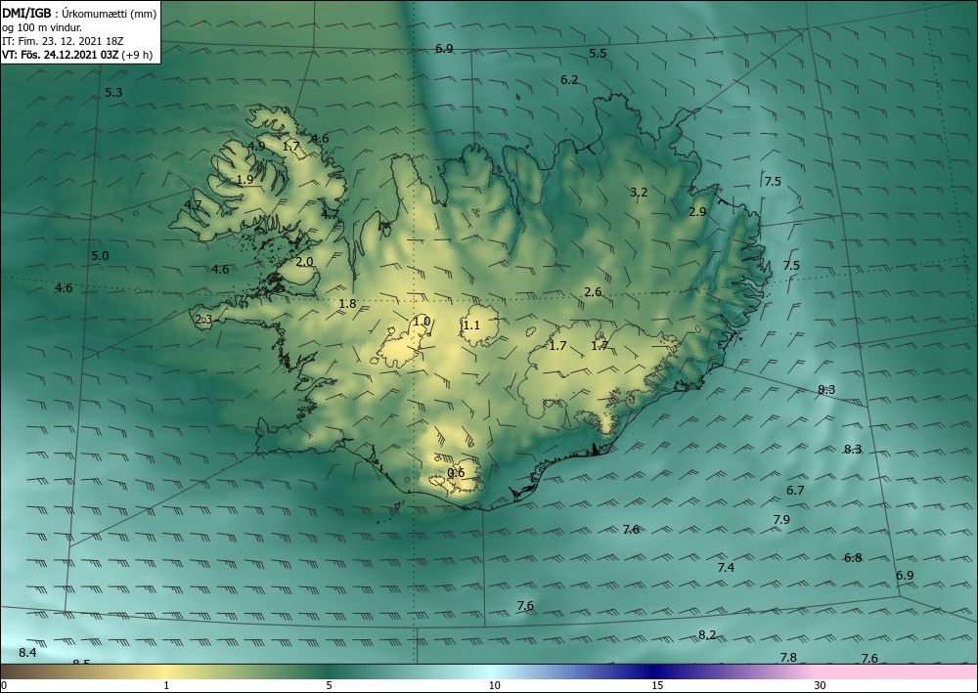
Task: Click the 6.7 value on the map
Action: (x=794, y=491)
